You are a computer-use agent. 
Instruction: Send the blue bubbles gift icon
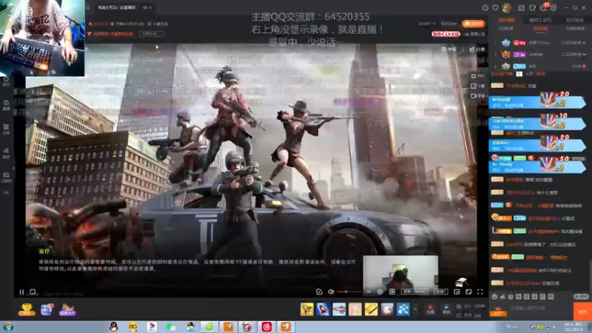(403, 309)
